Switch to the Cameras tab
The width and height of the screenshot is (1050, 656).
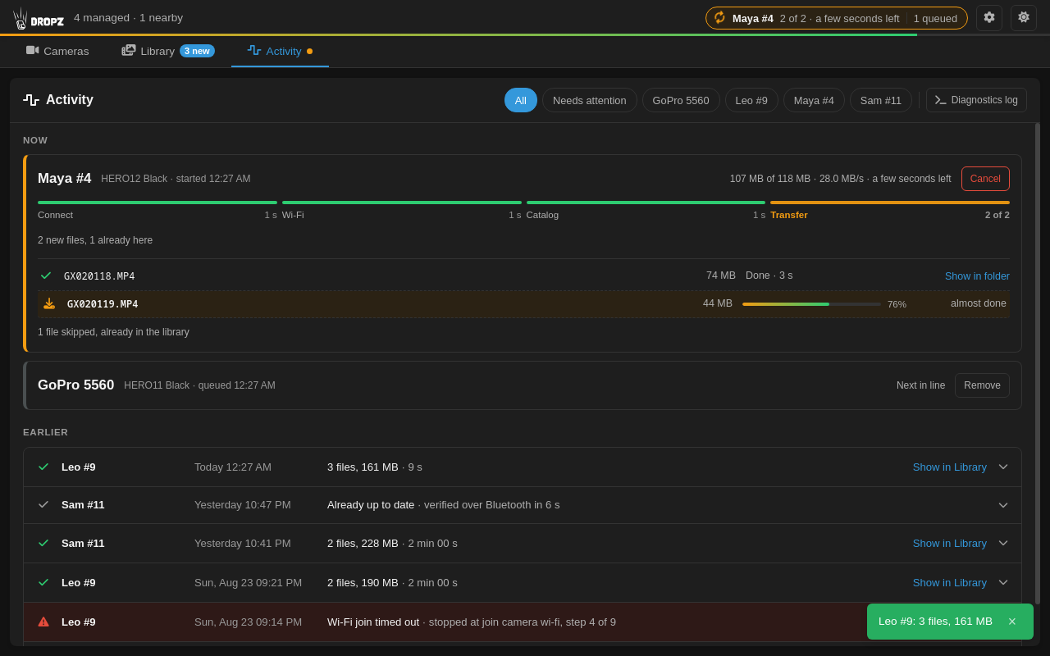coord(57,51)
